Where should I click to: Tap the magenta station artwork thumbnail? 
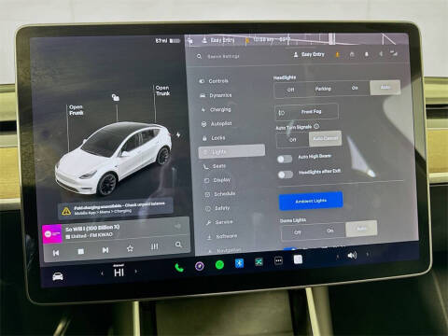[x=52, y=234]
